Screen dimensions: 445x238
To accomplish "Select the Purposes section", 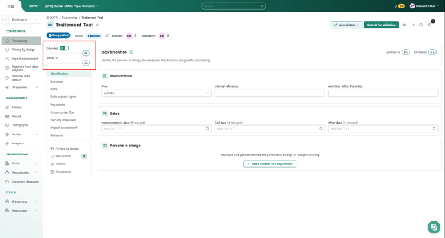I will (57, 81).
